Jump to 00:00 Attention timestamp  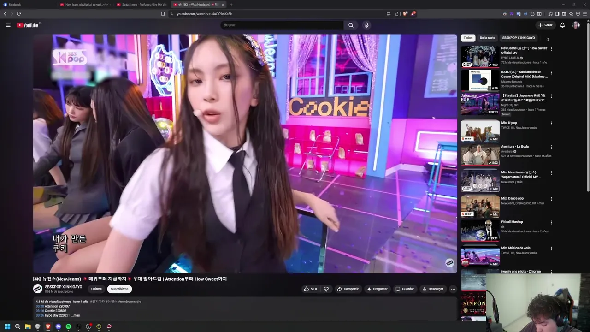coord(40,306)
